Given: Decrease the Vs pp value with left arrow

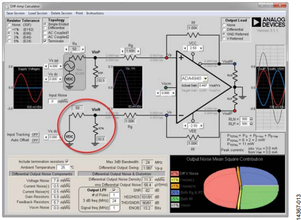Looking at the screenshot, I should [x=46, y=66].
